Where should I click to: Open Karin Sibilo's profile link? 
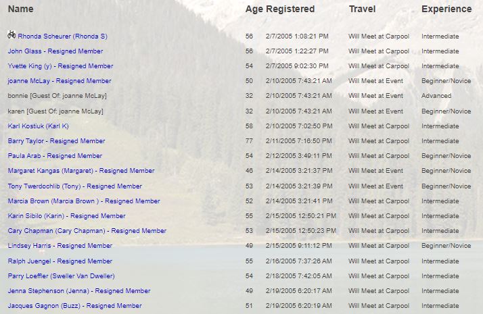[66, 216]
